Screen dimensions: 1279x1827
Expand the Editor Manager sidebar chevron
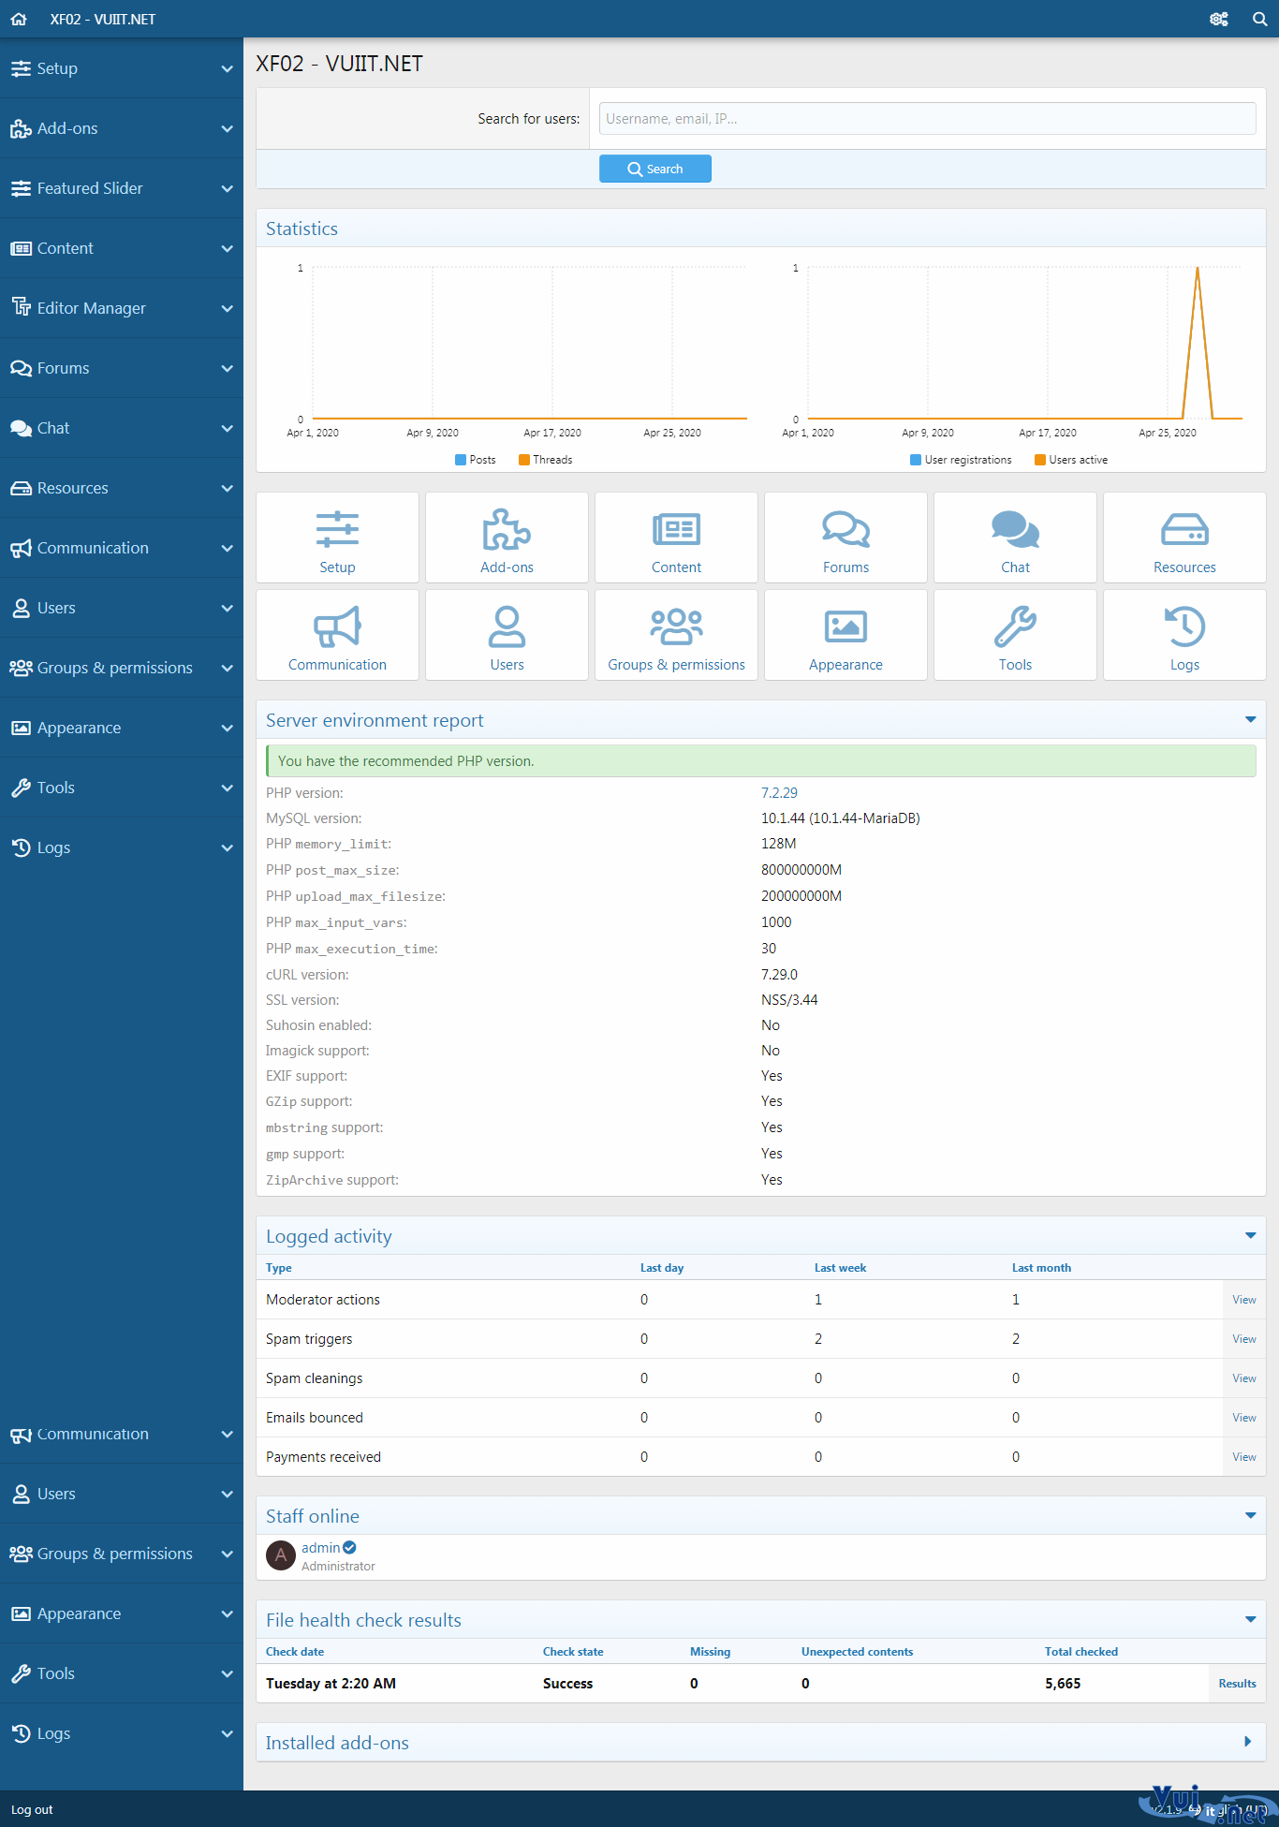pyautogui.click(x=227, y=308)
